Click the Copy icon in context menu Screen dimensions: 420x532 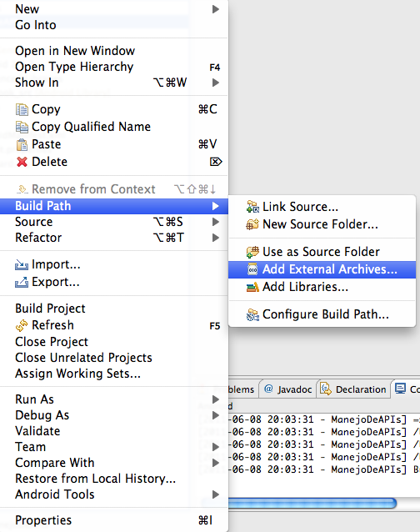pos(22,109)
